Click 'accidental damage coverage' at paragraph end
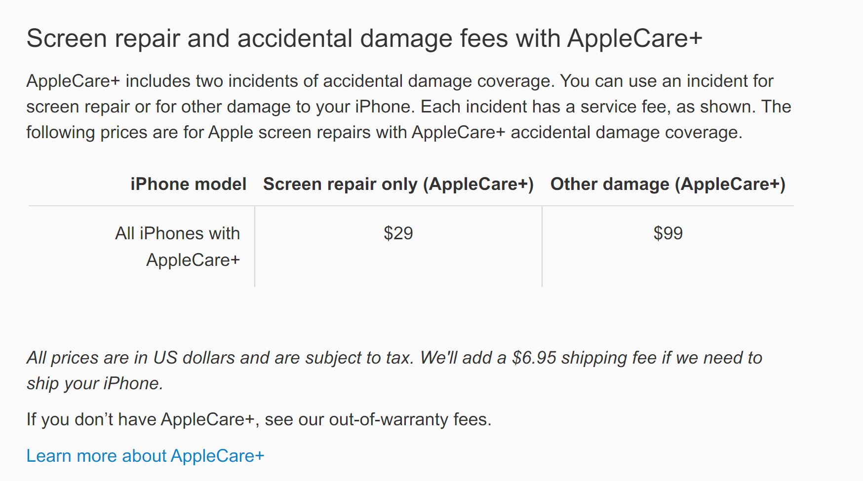863x481 pixels. [626, 132]
